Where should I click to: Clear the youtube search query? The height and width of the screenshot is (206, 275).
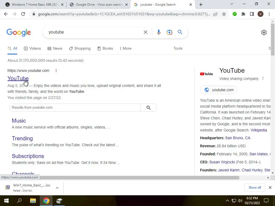point(145,32)
